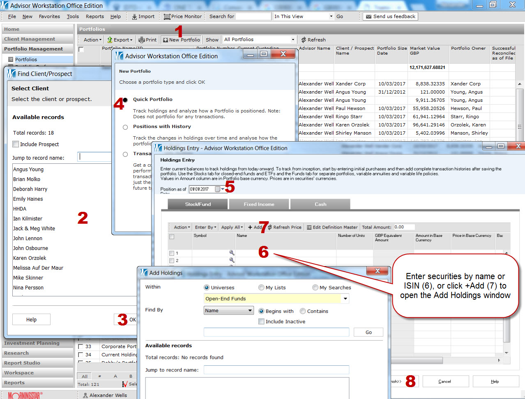Click the Import icon in the toolbar

(x=135, y=17)
